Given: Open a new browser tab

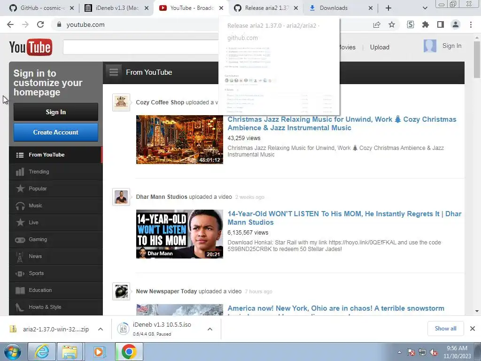Looking at the screenshot, I should pos(388,8).
